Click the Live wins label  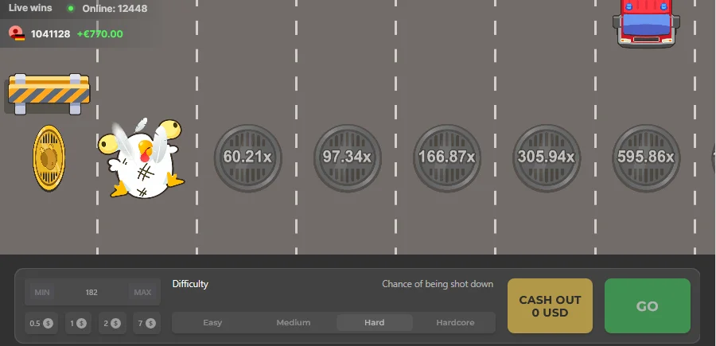pos(30,8)
